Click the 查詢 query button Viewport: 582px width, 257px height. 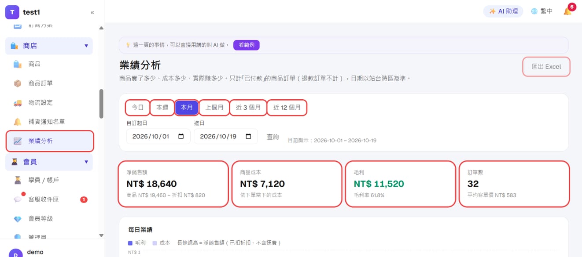273,137
